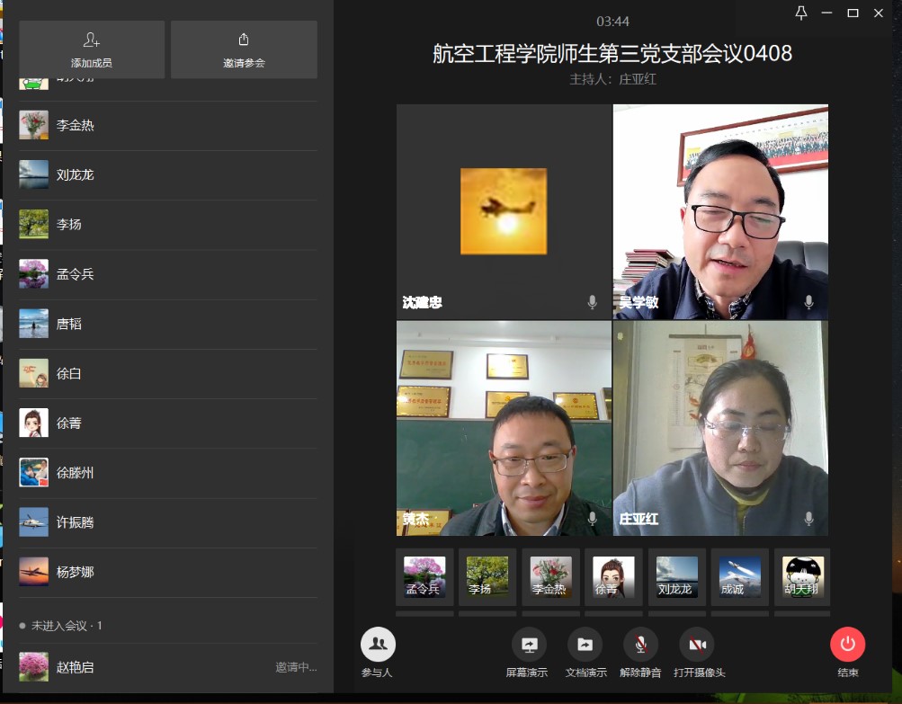Click microphone icon on 沈建忠 video tile
Viewport: 902px width, 704px height.
click(x=592, y=302)
